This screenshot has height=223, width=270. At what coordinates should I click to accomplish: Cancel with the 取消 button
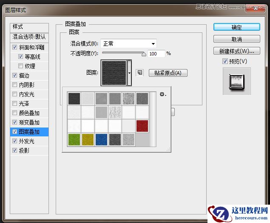coord(236,39)
